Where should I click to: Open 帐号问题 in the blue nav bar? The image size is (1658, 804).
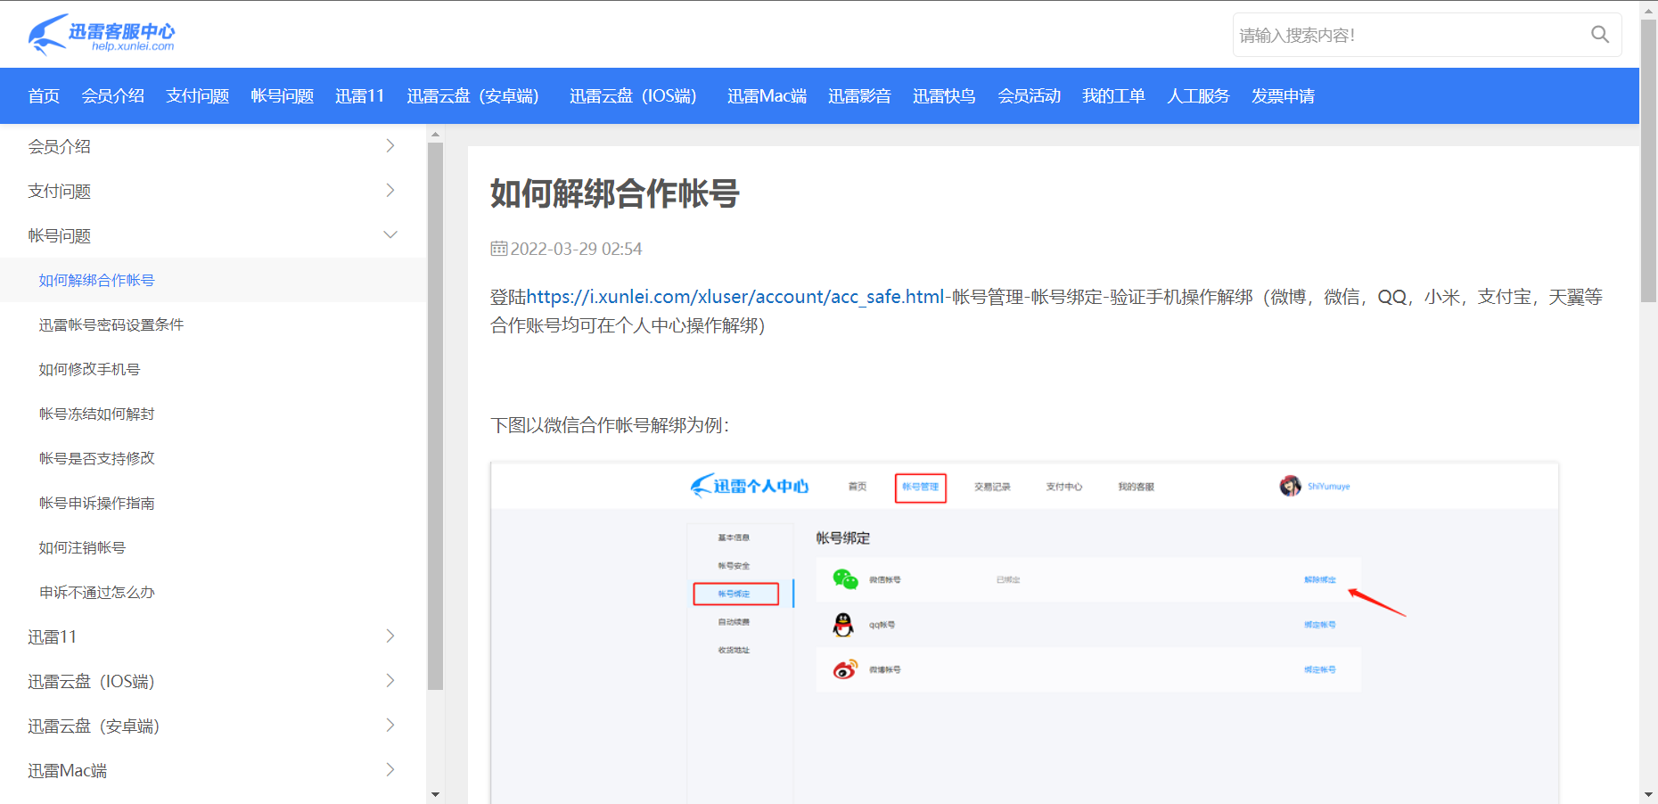point(282,95)
